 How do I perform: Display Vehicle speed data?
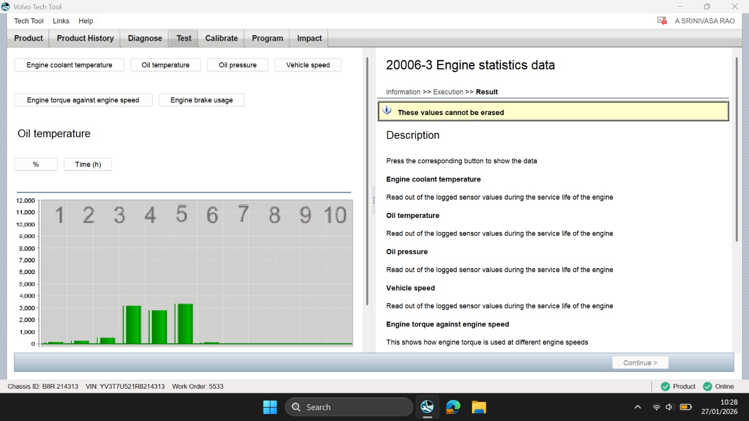coord(308,65)
